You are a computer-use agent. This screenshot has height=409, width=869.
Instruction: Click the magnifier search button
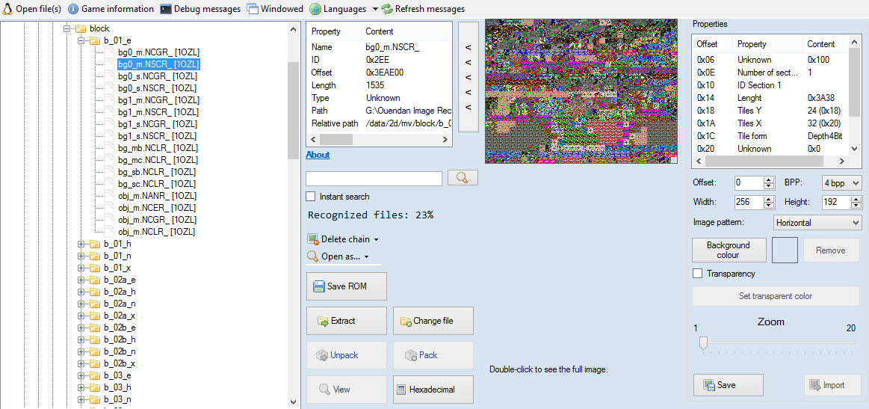tap(463, 178)
